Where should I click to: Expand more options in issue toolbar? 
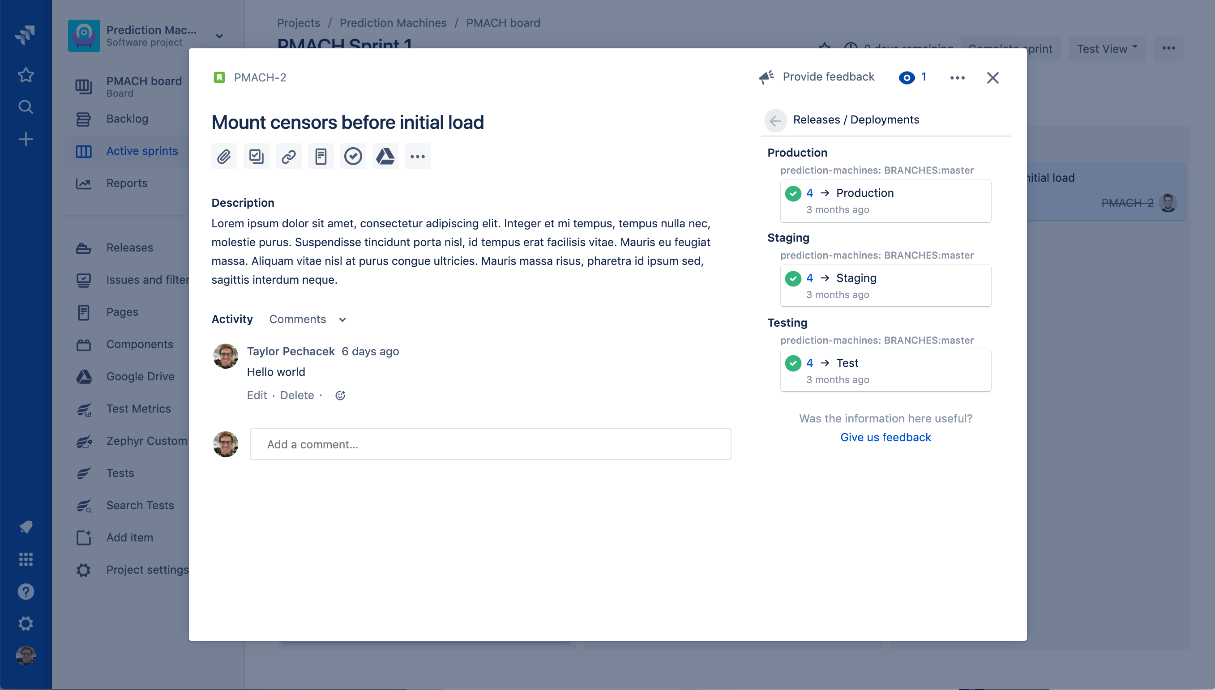click(x=417, y=156)
